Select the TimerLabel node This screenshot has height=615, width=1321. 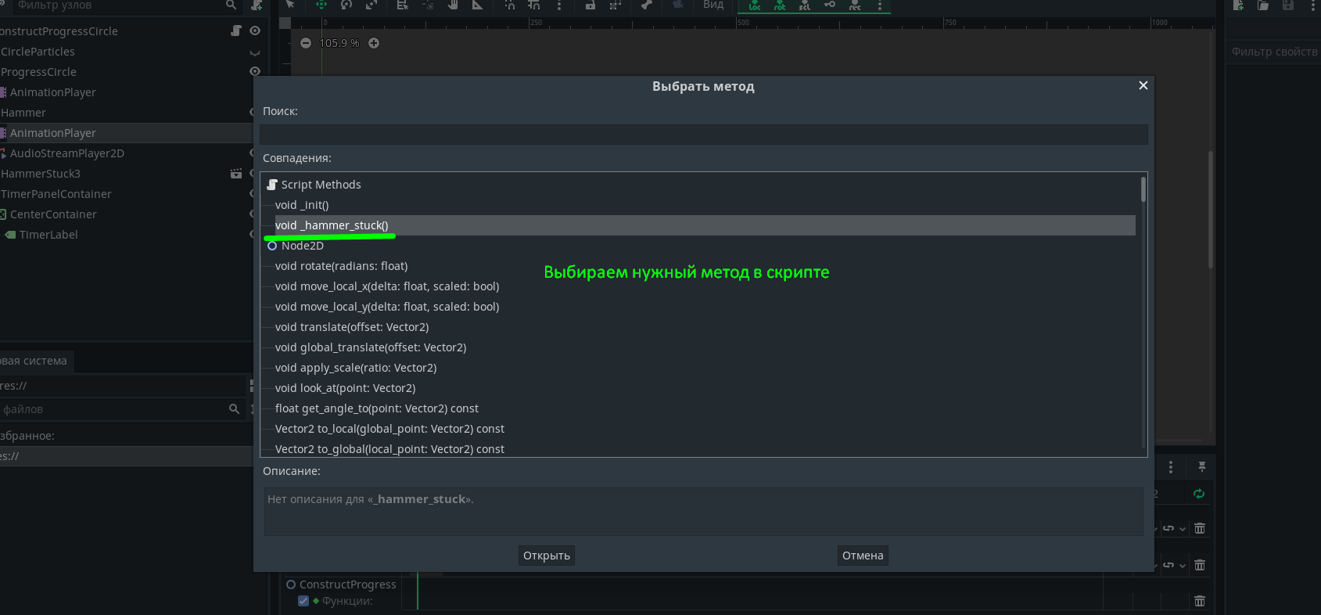(x=48, y=235)
